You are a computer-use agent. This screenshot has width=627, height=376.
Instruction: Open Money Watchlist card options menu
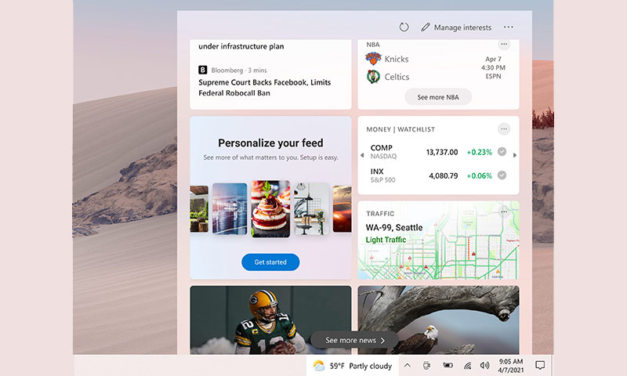pyautogui.click(x=504, y=129)
